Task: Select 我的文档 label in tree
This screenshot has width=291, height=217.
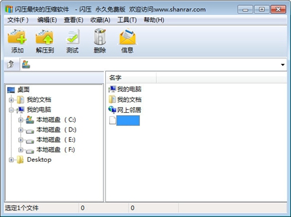Action: (39, 99)
